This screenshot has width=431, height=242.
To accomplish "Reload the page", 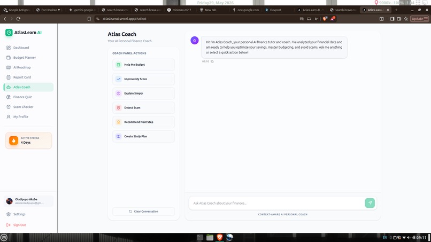I will pyautogui.click(x=18, y=19).
